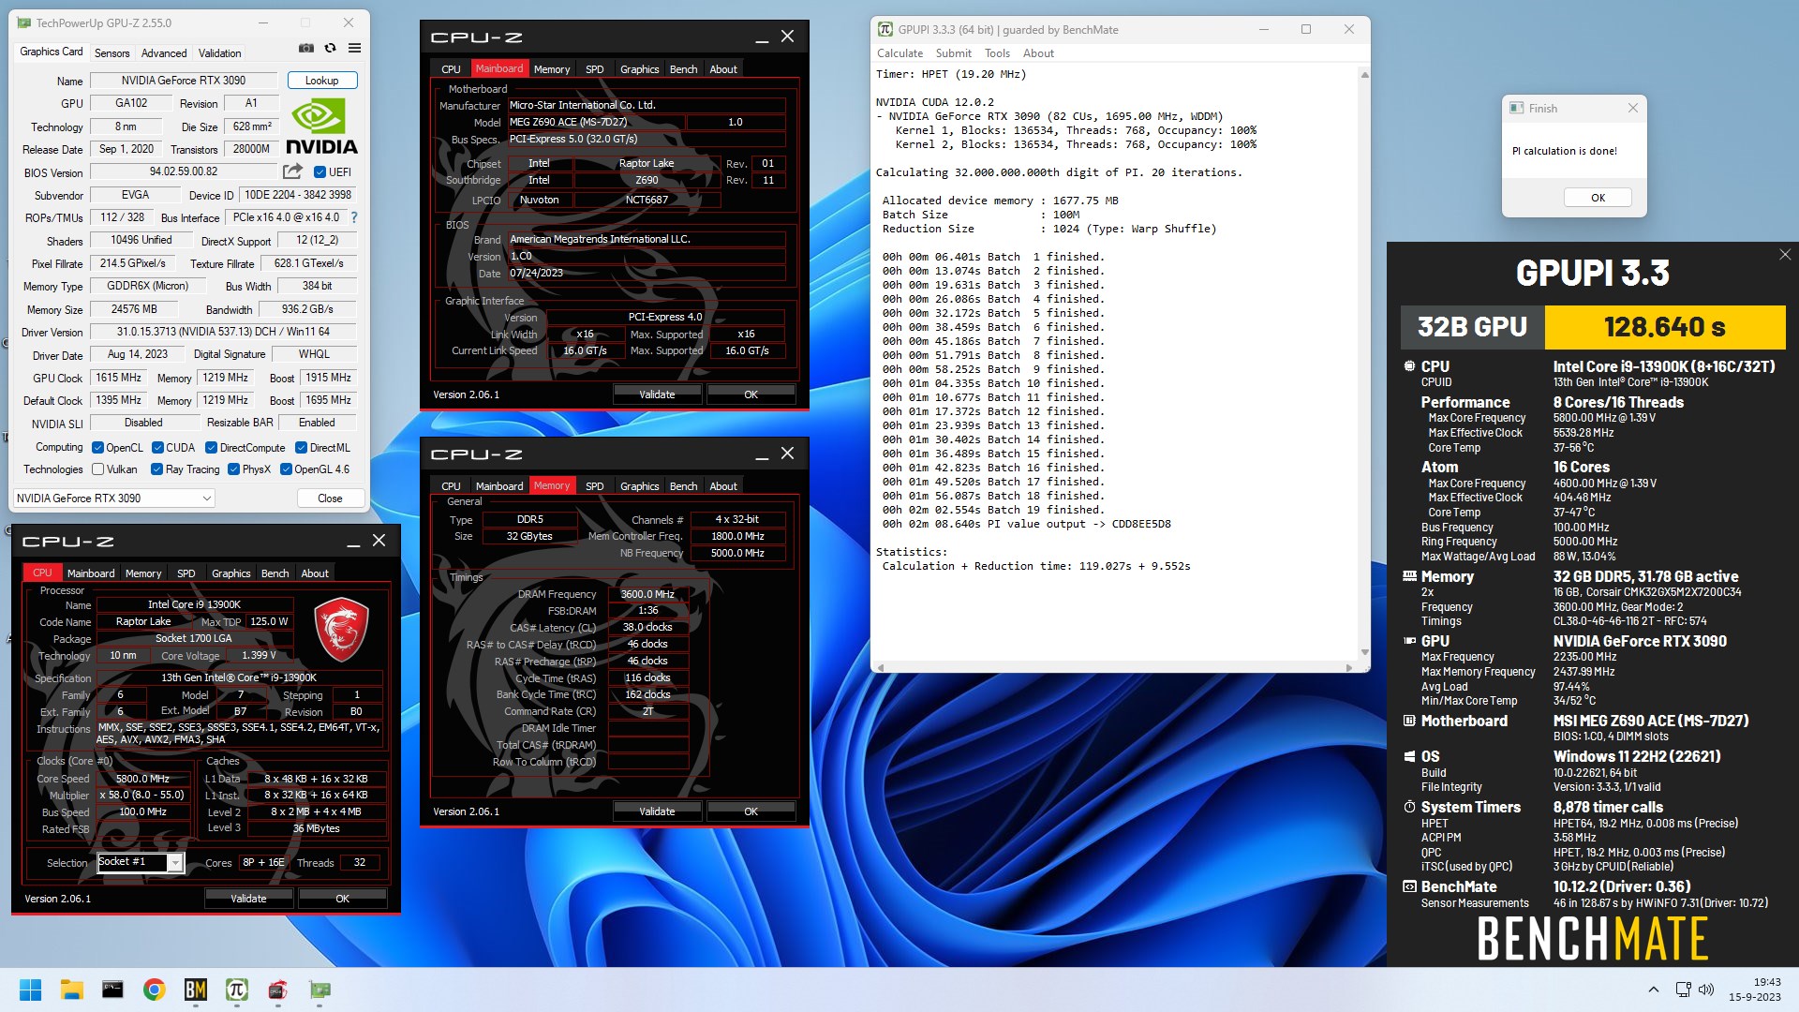Toggle the DirectML checkbox
Image resolution: width=1799 pixels, height=1012 pixels.
click(x=301, y=448)
